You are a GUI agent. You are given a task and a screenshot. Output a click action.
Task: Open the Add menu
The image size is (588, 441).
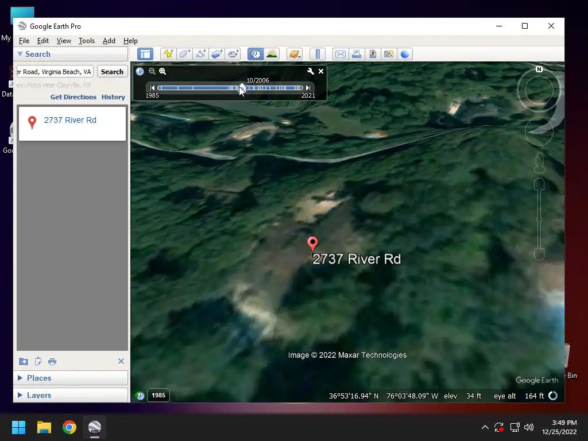[x=109, y=41]
